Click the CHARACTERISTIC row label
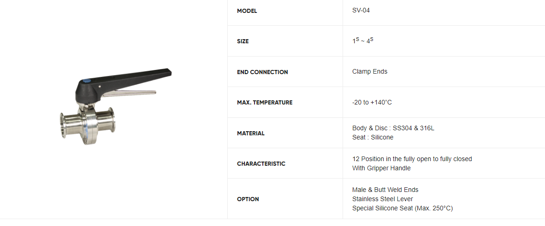Screen dimensions: 545x226 [x=261, y=164]
